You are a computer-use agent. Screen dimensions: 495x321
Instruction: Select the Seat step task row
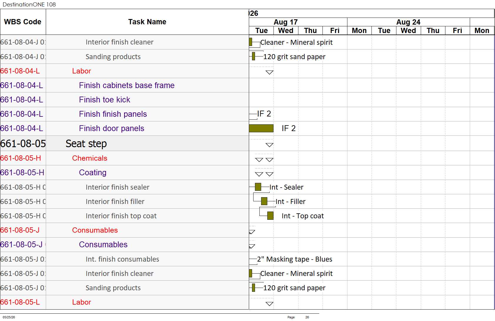point(124,143)
